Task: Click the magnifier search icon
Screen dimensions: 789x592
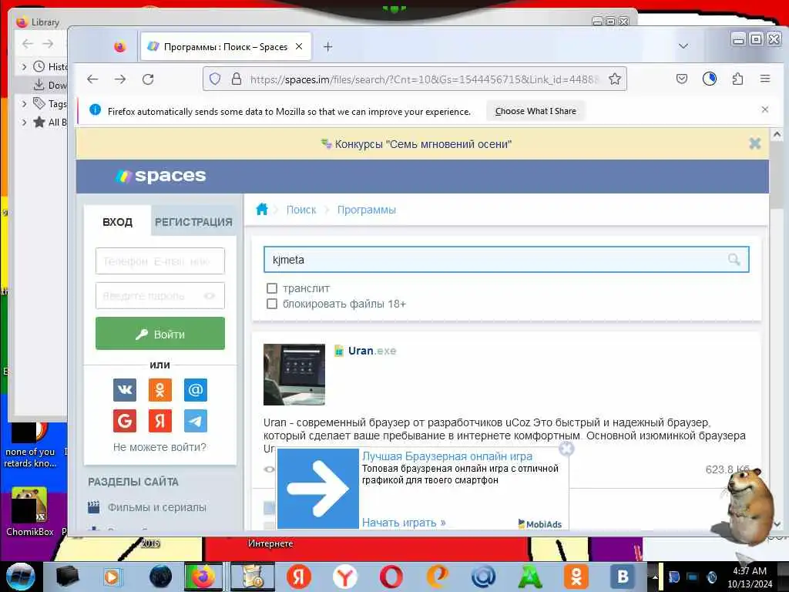Action: 734,260
